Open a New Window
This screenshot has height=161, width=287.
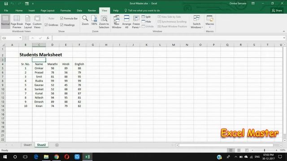[117, 21]
